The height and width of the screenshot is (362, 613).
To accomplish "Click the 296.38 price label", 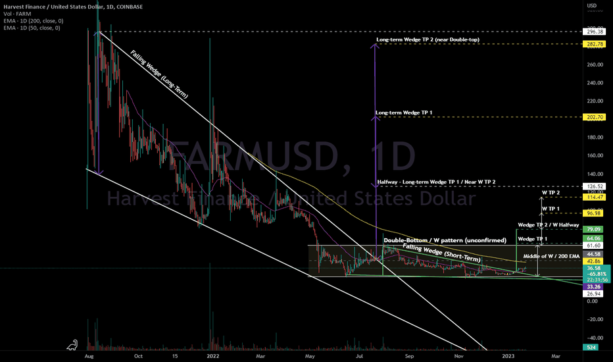I will (594, 32).
